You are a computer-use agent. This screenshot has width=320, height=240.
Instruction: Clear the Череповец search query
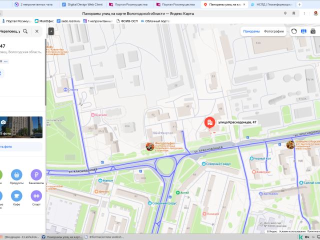pos(37,31)
